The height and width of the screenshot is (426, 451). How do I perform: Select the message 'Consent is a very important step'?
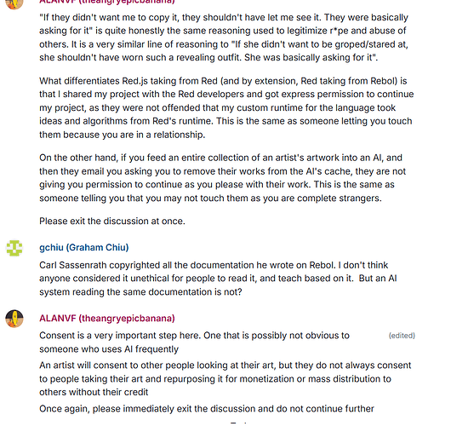(194, 343)
